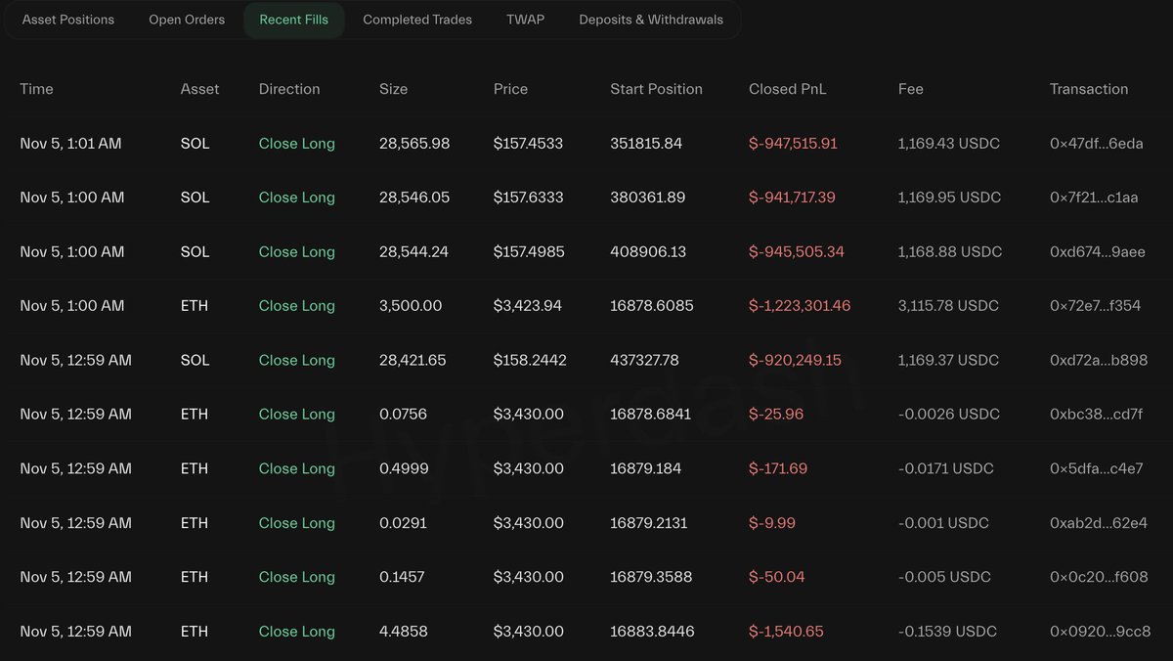Open transaction link 0x47df...6eda
Viewport: 1173px width, 661px height.
pyautogui.click(x=1096, y=144)
